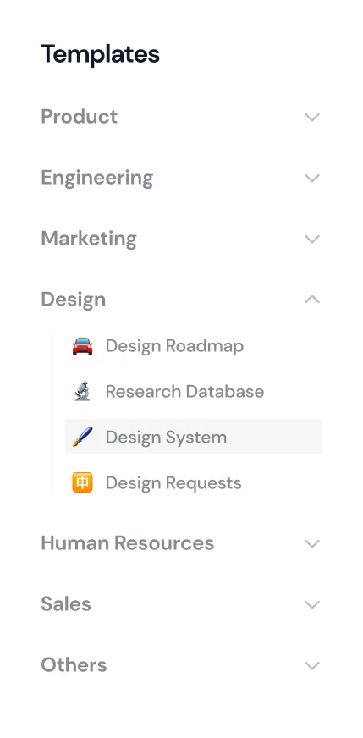Expand the Others section chevron
363x738 pixels.
click(x=312, y=665)
